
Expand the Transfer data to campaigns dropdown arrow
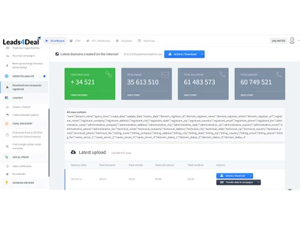click(259, 182)
